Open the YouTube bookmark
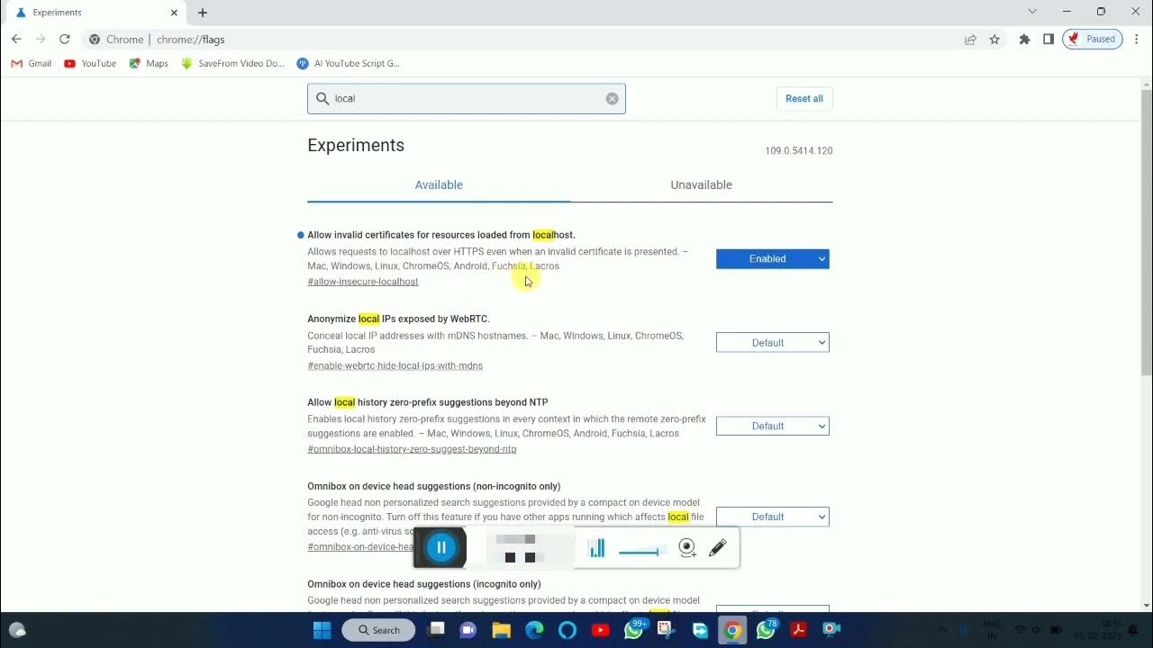The height and width of the screenshot is (648, 1153). click(x=90, y=64)
